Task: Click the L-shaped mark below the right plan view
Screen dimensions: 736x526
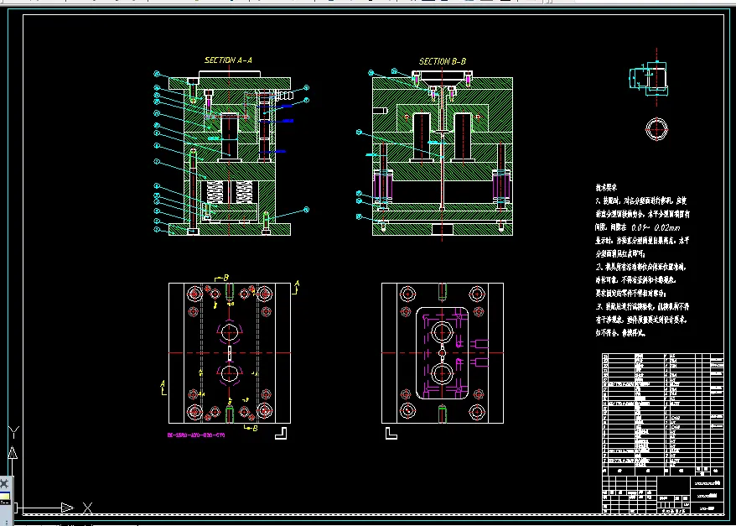Action: click(x=391, y=434)
